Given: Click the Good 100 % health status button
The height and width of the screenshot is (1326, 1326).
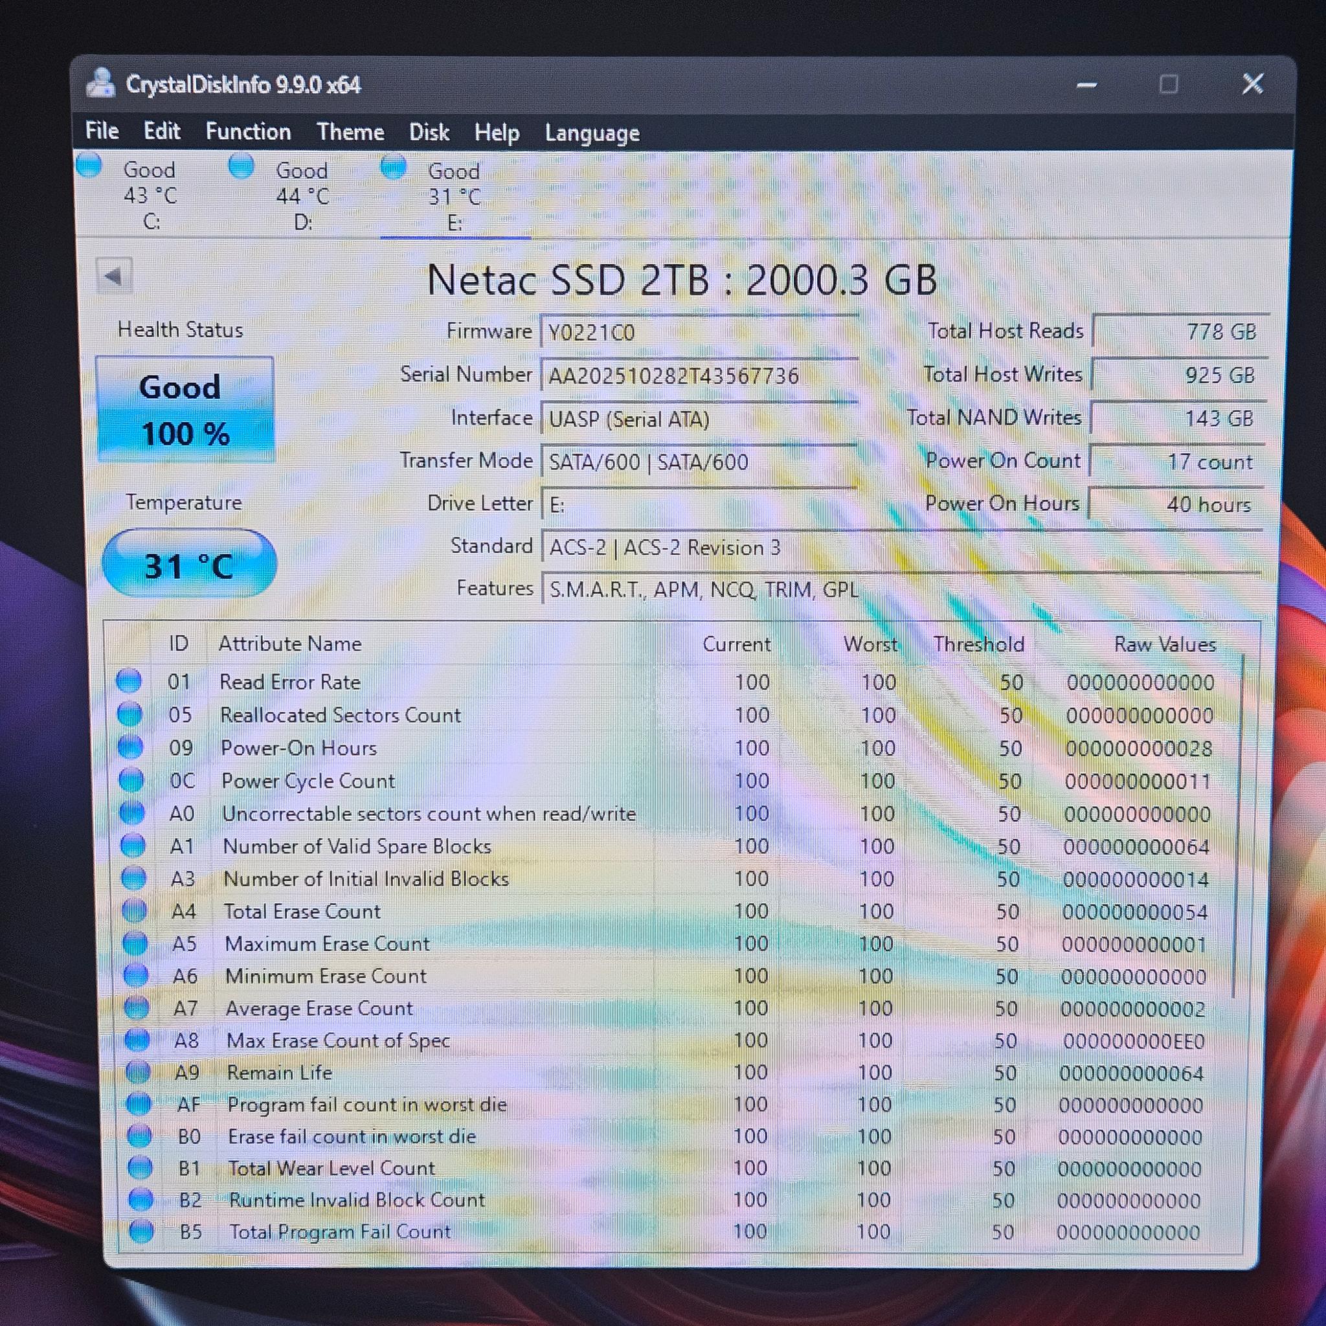Looking at the screenshot, I should pyautogui.click(x=185, y=410).
